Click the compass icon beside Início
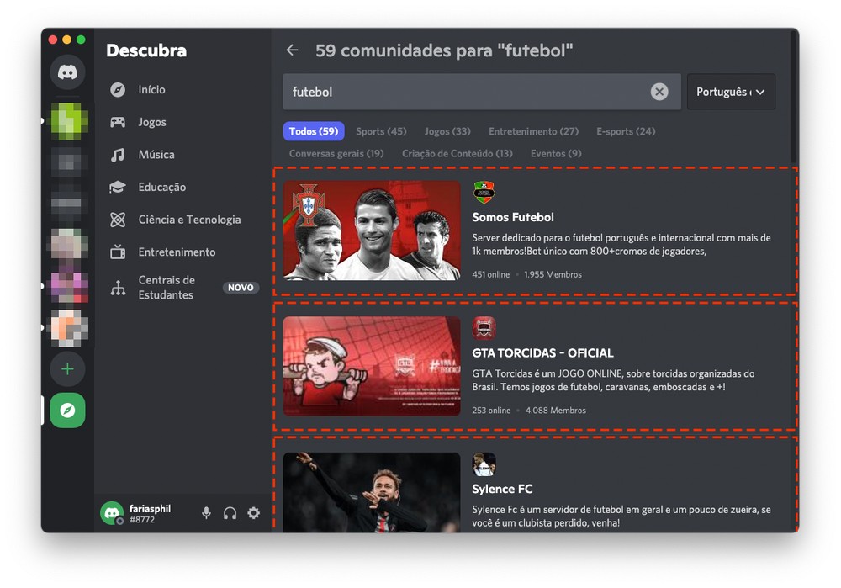841x588 pixels. tap(118, 90)
